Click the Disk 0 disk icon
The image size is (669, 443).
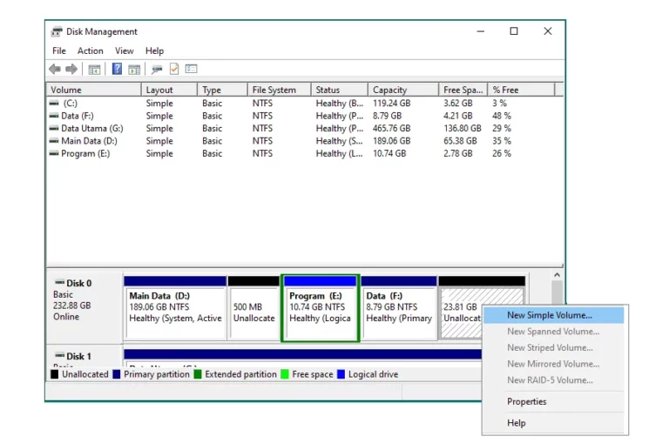60,282
